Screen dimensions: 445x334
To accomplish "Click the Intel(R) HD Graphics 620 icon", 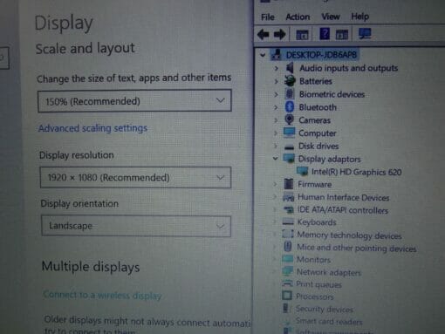I will 302,171.
